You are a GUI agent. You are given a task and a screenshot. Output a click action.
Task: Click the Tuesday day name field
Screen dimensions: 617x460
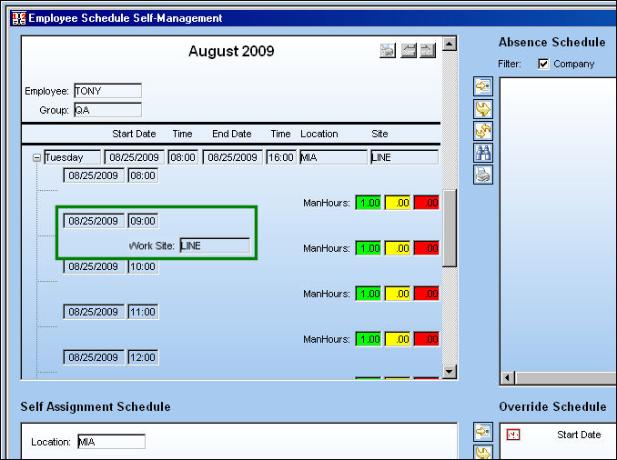73,157
